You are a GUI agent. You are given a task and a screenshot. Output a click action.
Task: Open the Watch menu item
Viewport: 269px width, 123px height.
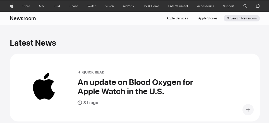[x=92, y=6]
